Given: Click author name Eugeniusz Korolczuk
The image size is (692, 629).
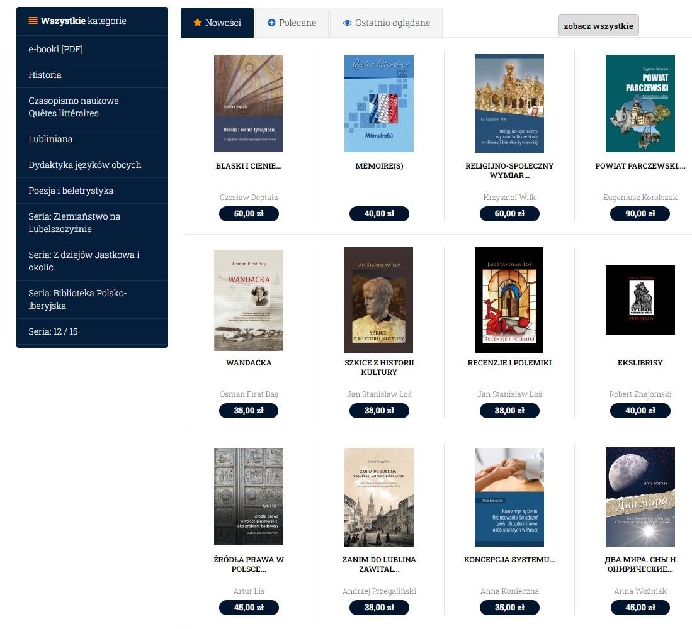Looking at the screenshot, I should (640, 198).
